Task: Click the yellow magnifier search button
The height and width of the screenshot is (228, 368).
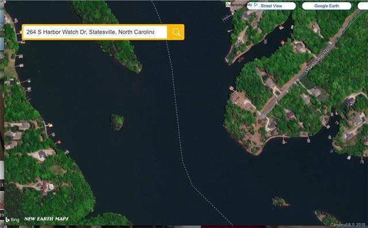Action: (176, 32)
